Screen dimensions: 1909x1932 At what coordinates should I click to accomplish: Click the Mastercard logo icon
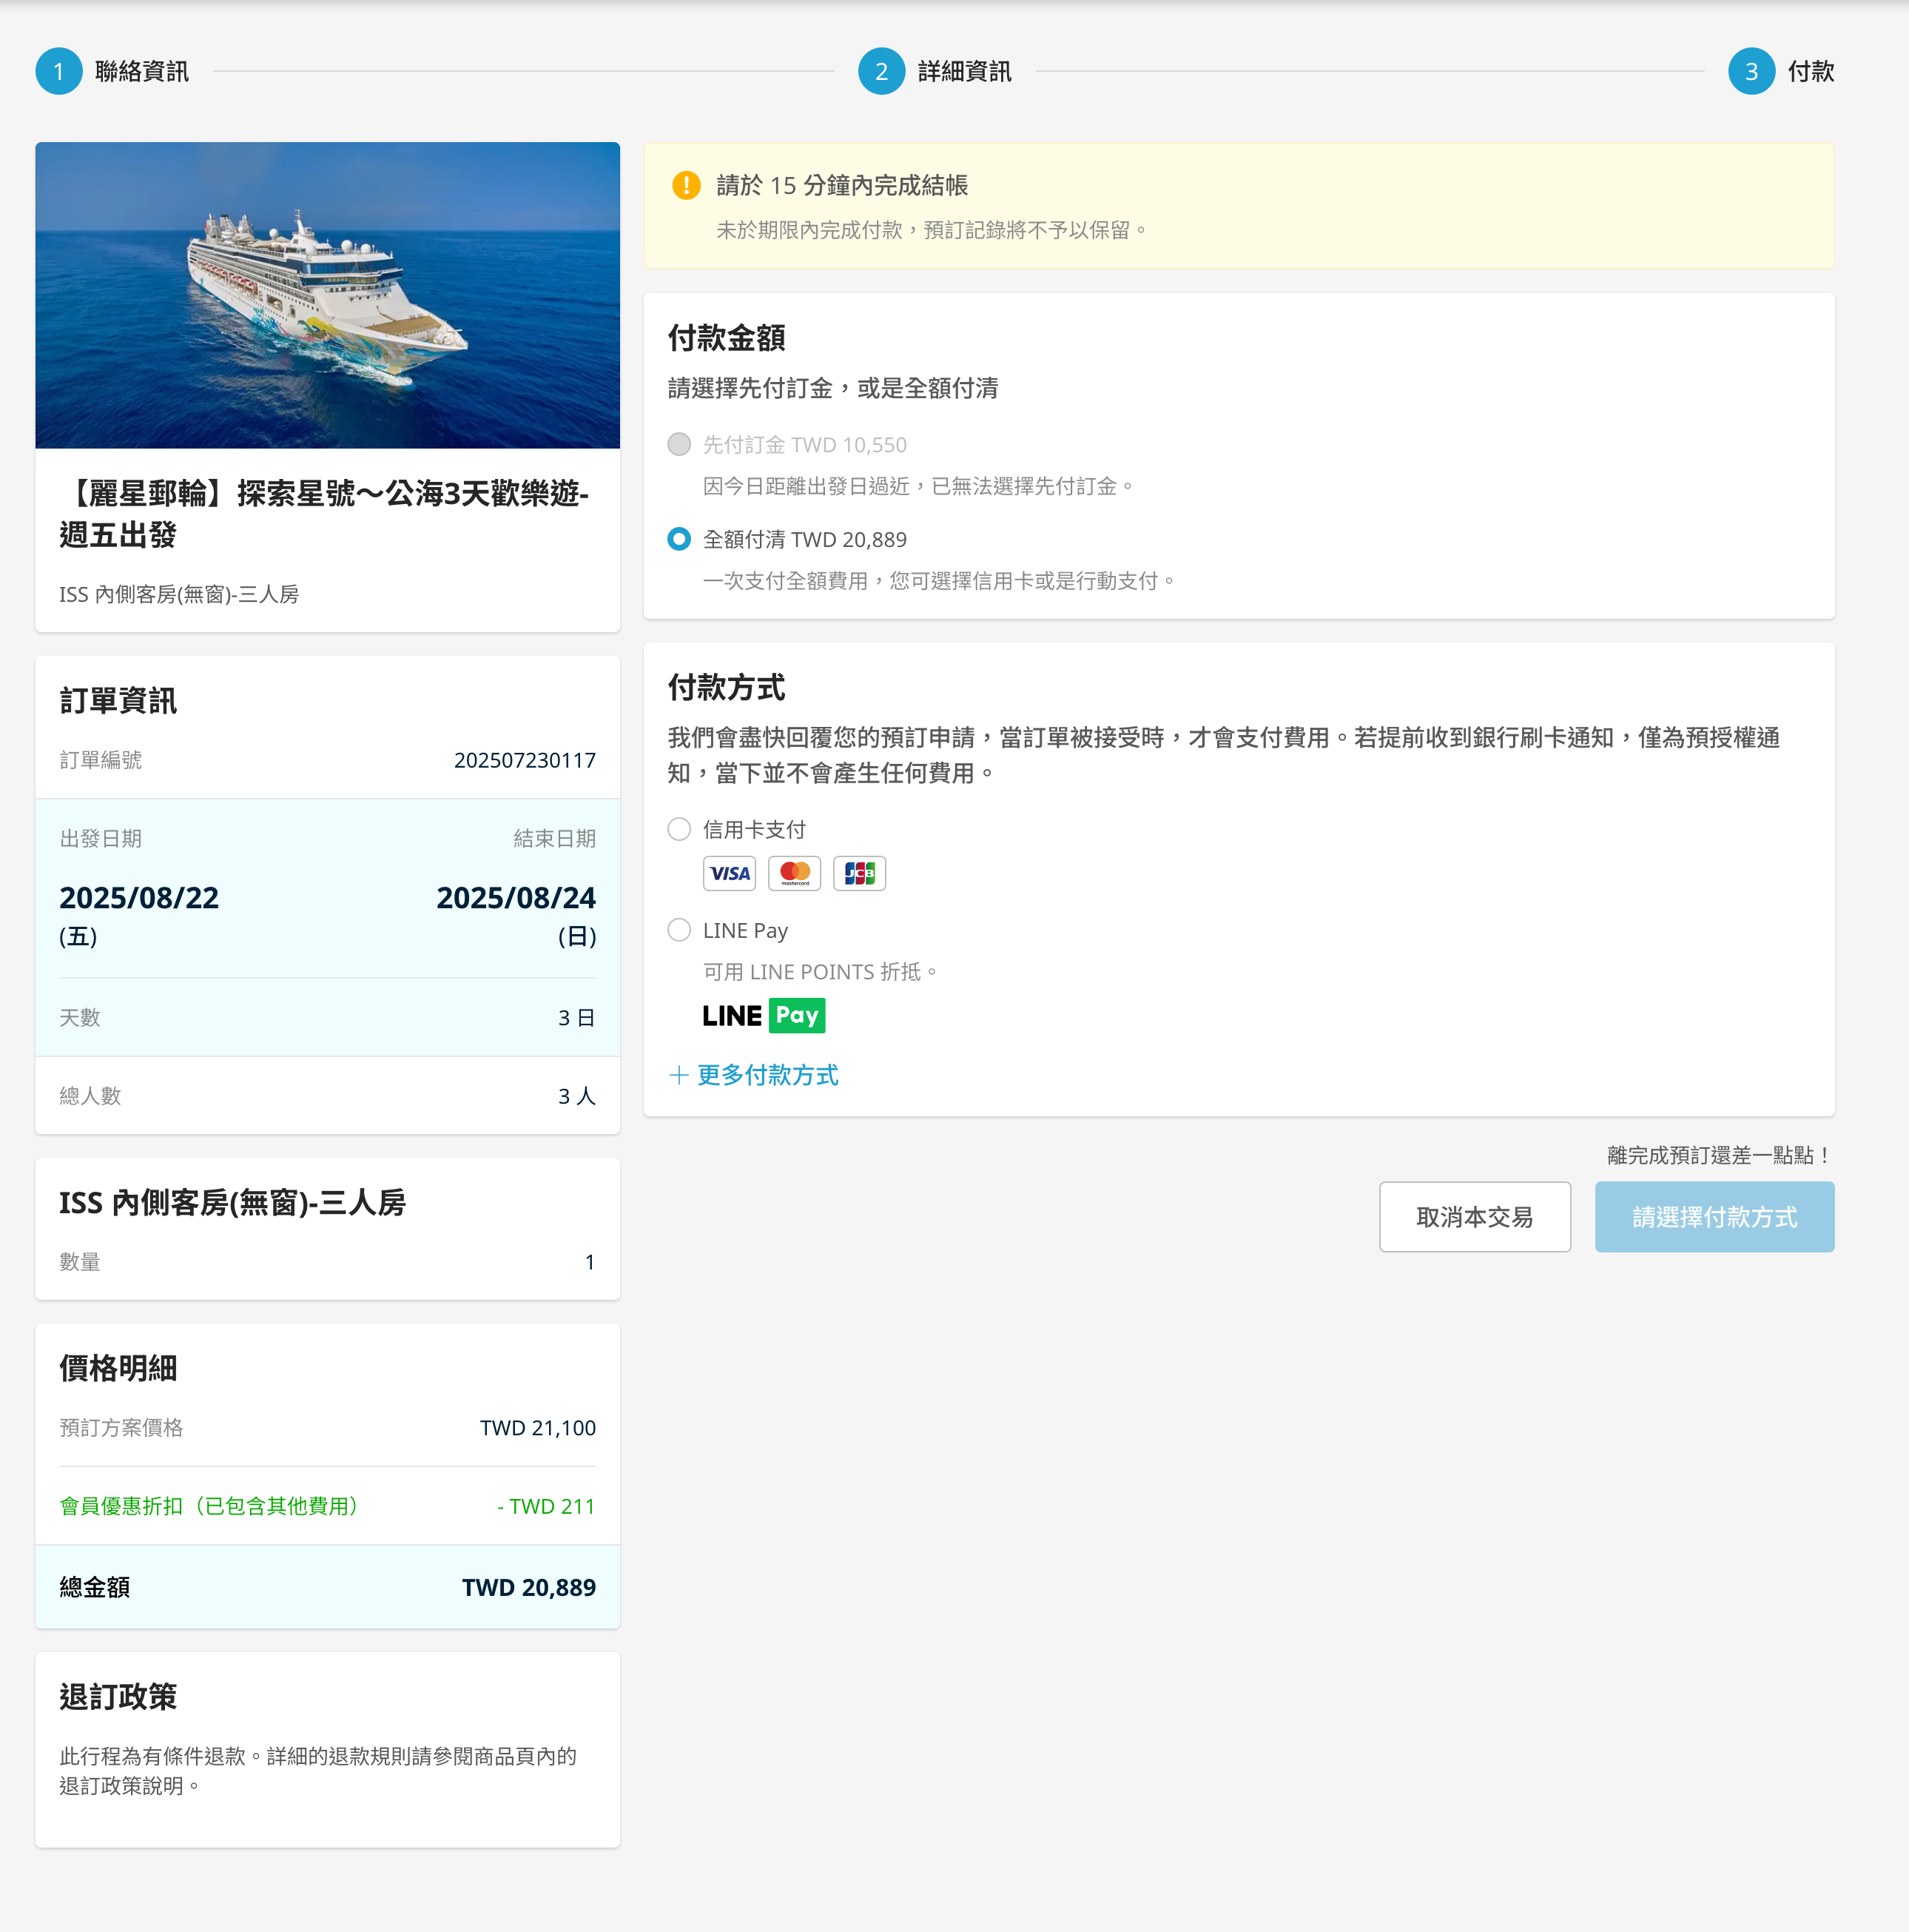click(795, 873)
